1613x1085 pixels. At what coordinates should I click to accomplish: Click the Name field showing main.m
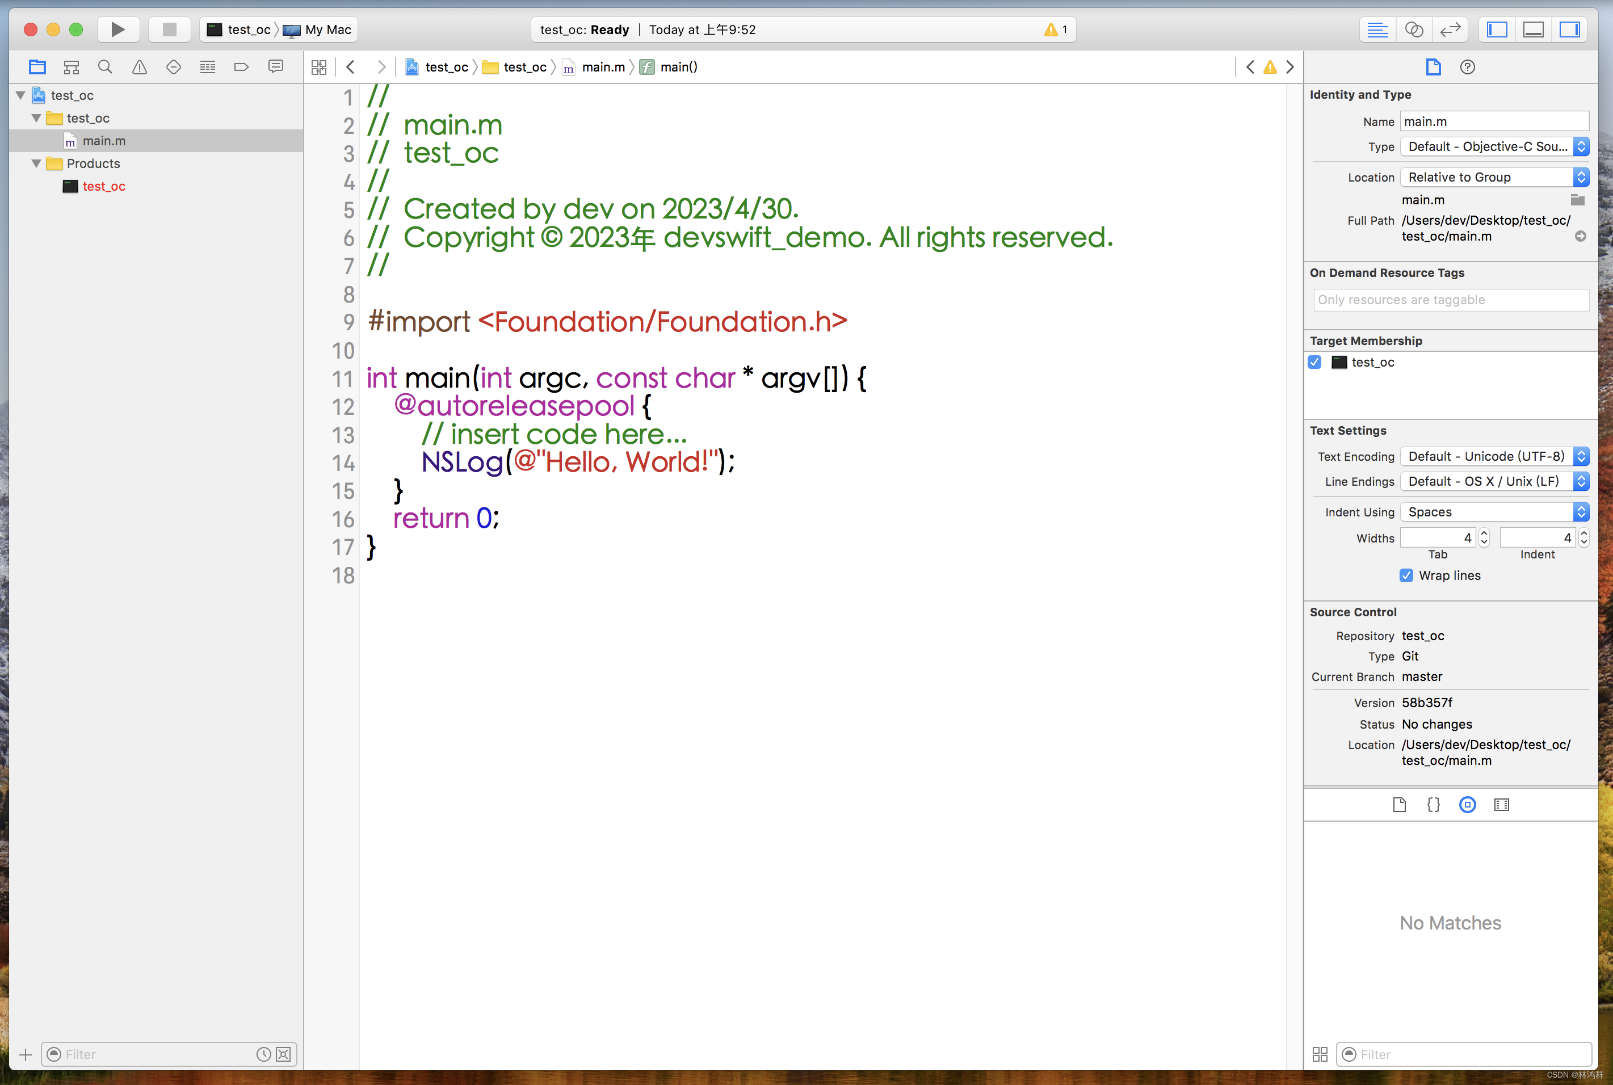click(x=1494, y=122)
